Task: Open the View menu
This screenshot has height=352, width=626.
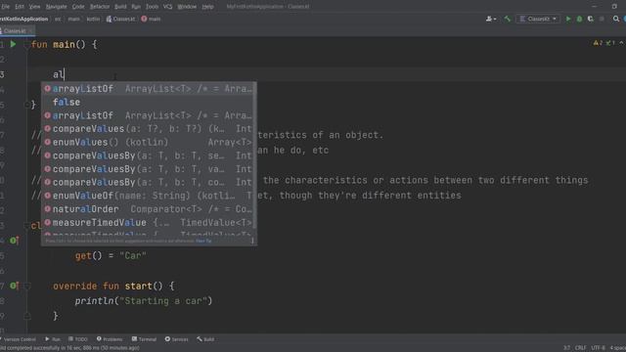Action: (35, 7)
